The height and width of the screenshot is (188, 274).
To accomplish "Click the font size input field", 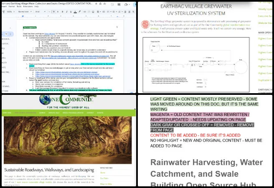I will [53, 12].
